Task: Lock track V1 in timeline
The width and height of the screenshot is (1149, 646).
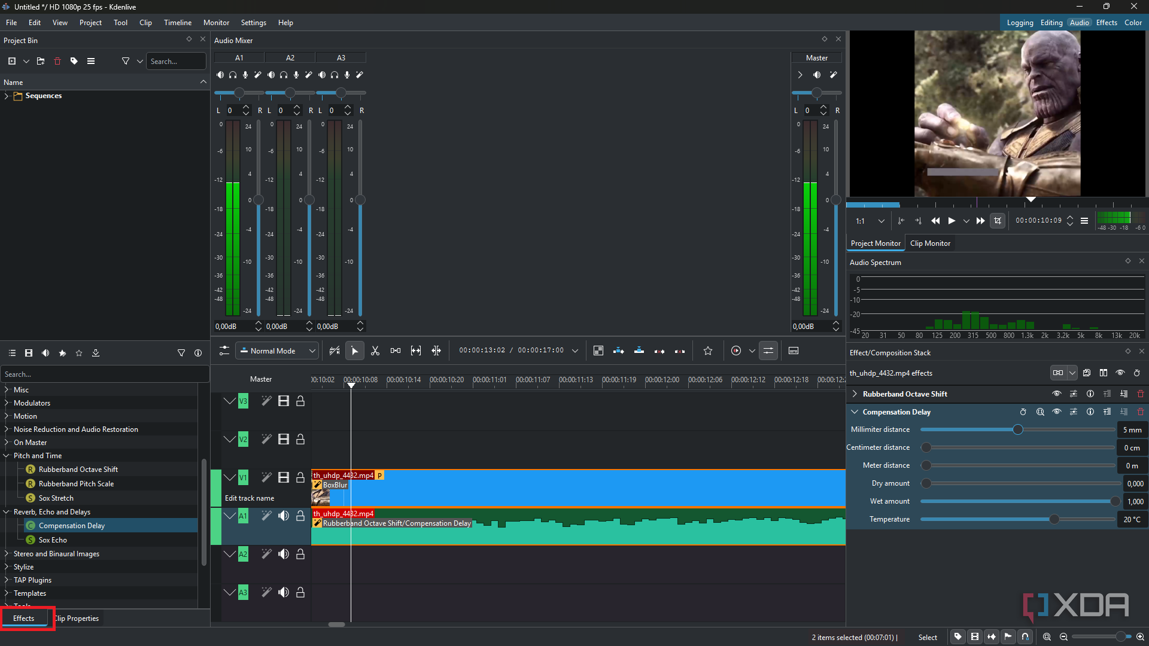Action: 300,477
